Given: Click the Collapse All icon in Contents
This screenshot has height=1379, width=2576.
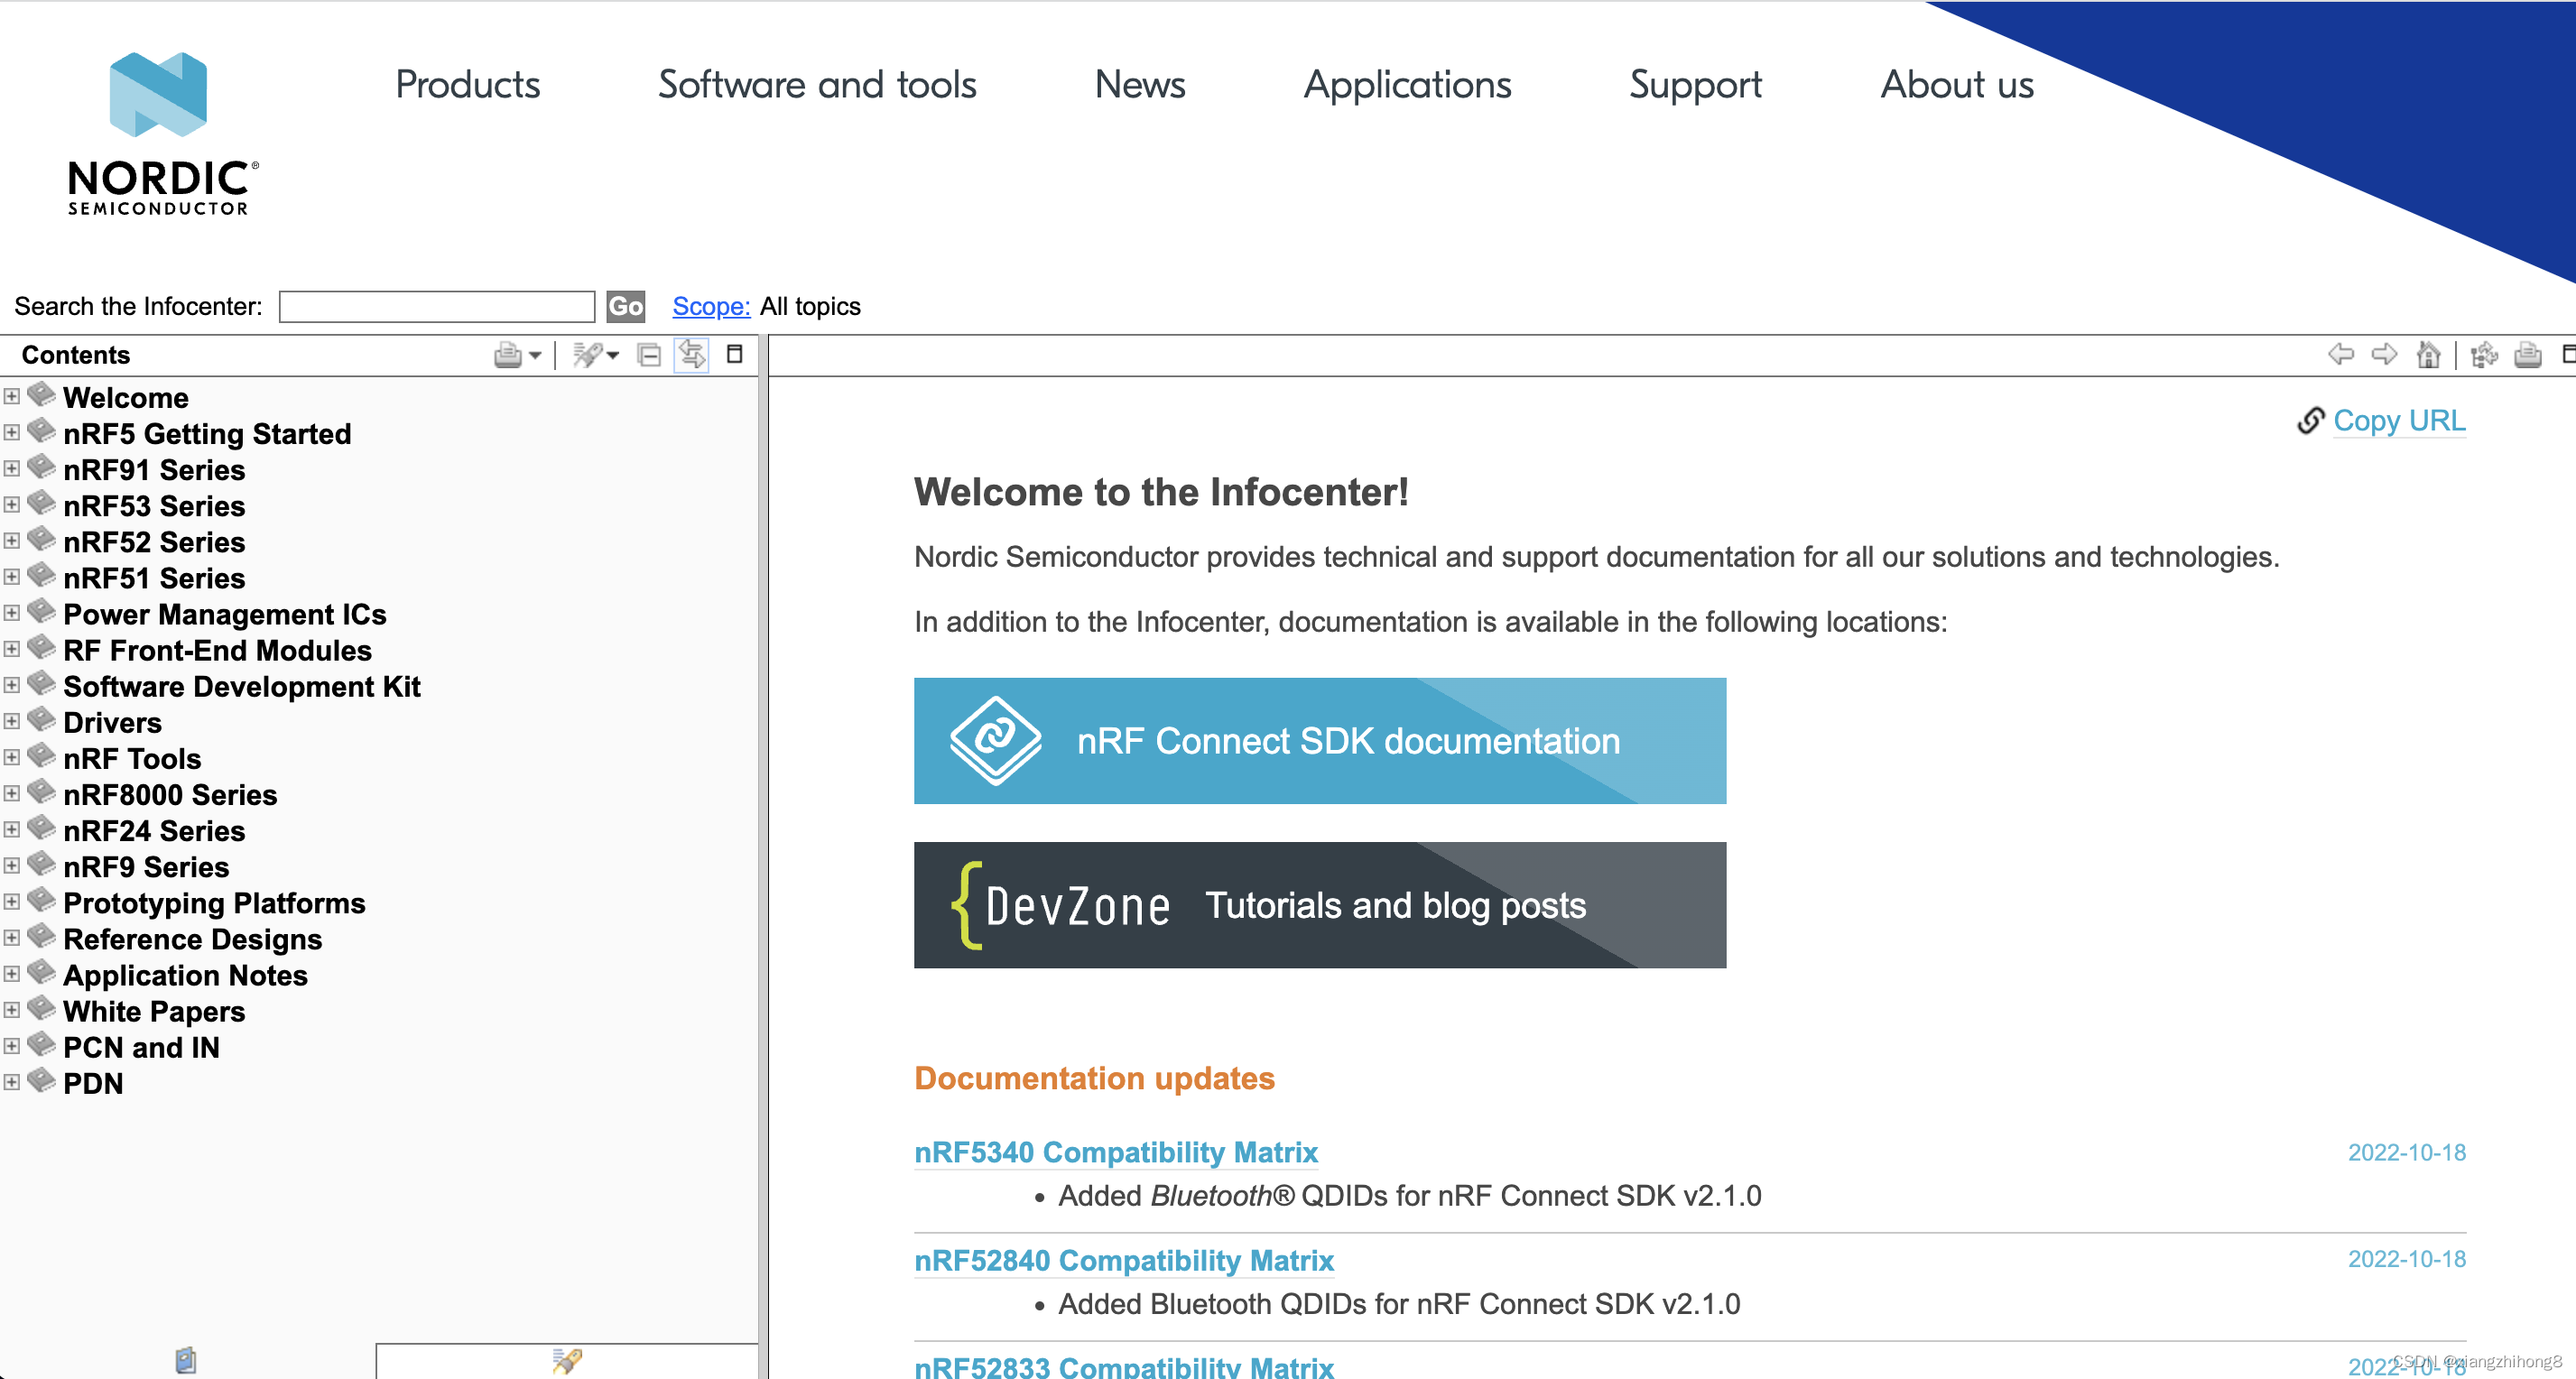Looking at the screenshot, I should [649, 355].
